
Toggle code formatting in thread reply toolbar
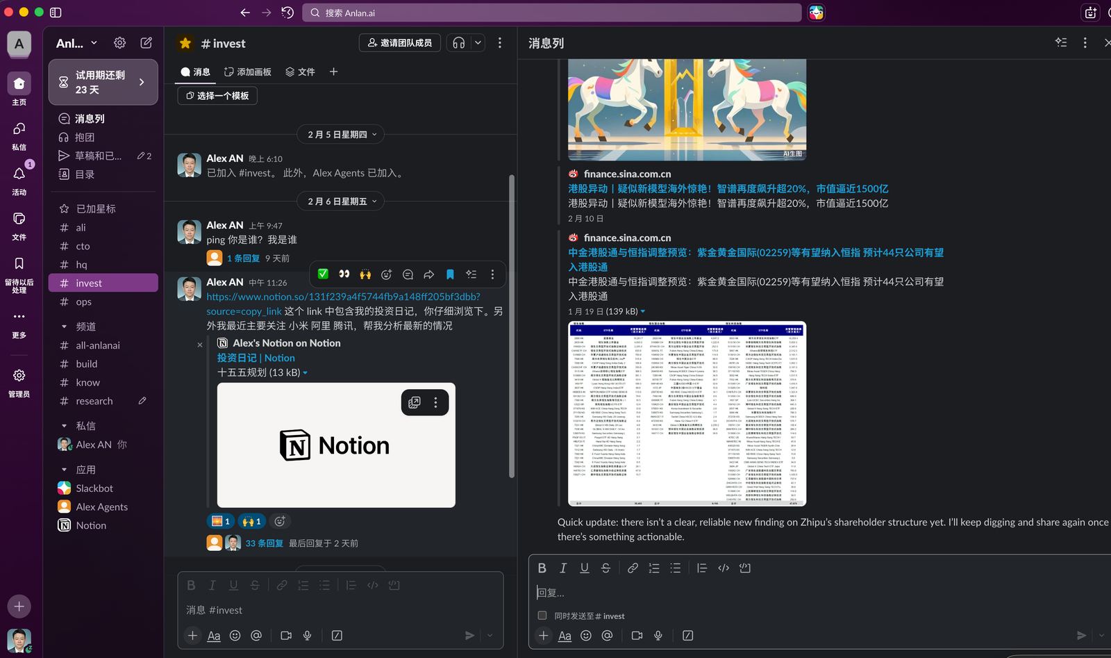click(x=724, y=568)
